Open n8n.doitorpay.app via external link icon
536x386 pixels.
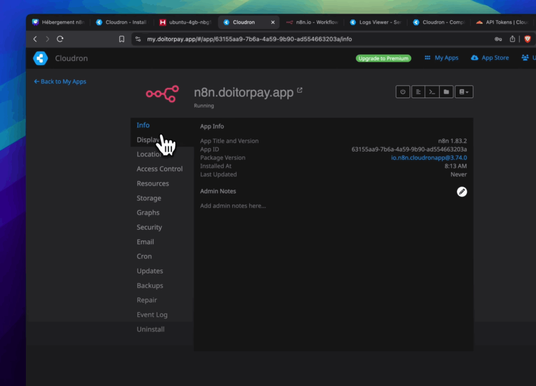click(x=300, y=90)
